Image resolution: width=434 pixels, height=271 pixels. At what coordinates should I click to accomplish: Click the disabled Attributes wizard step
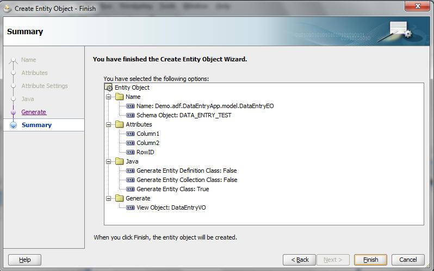(34, 73)
